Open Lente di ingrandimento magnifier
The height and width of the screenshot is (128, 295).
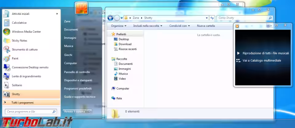click(26, 76)
